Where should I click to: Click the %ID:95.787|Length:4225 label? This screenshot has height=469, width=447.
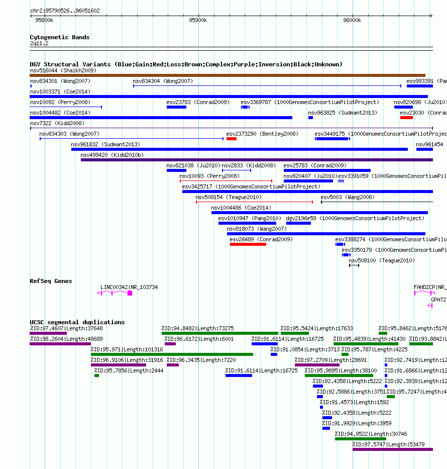374,350
